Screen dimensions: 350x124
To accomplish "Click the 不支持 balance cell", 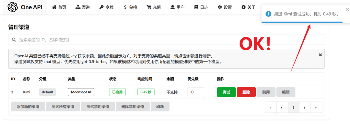I will click(172, 92).
